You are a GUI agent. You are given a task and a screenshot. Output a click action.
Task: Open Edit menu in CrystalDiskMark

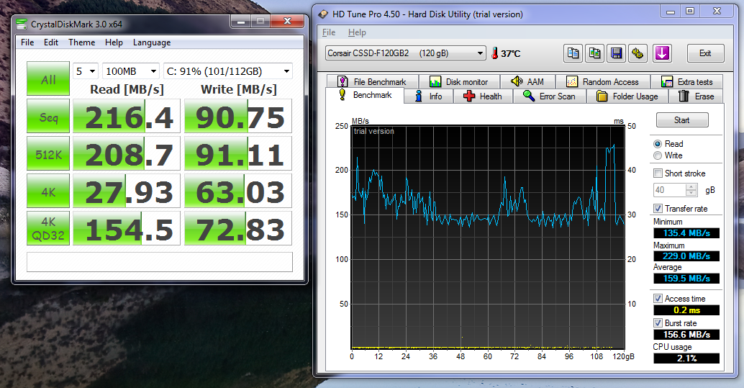click(51, 42)
